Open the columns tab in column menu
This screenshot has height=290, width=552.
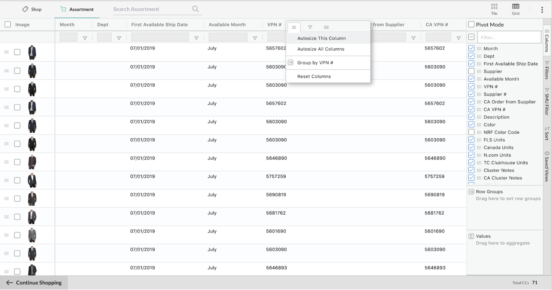tap(326, 27)
